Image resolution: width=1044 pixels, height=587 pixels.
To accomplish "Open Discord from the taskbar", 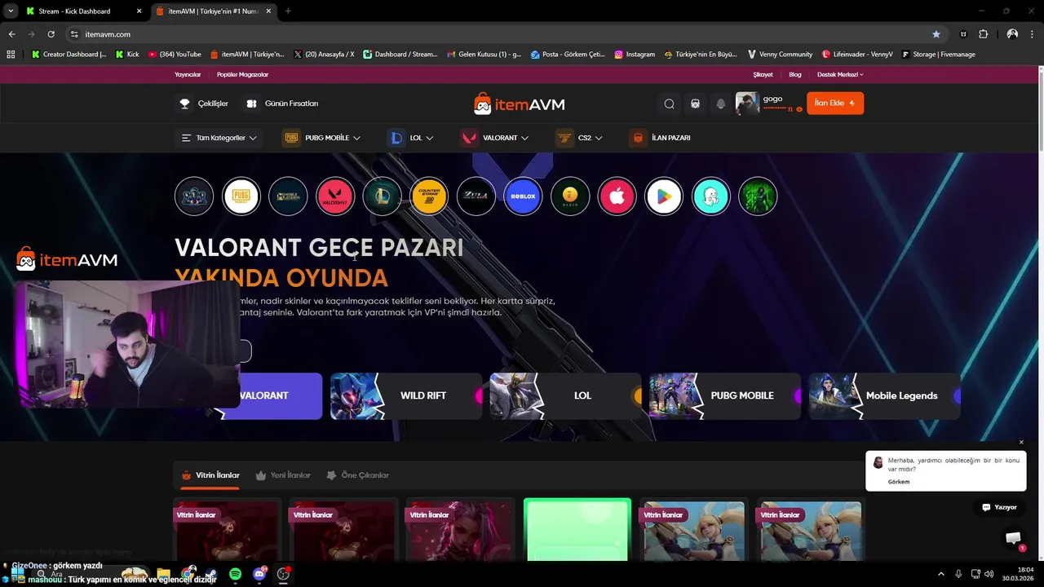I will point(259,574).
